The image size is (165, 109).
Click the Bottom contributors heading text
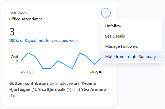tap(29, 83)
